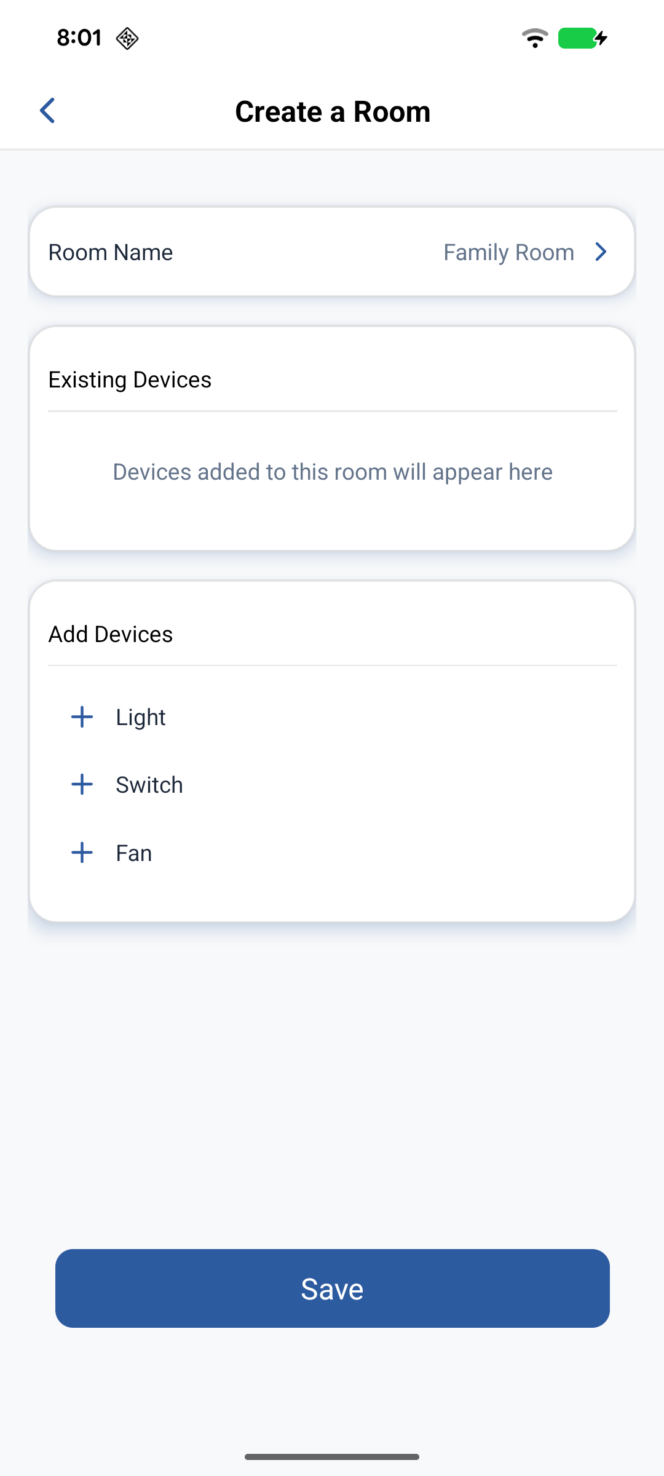Choose the Light device label
The width and height of the screenshot is (664, 1476).
141,718
